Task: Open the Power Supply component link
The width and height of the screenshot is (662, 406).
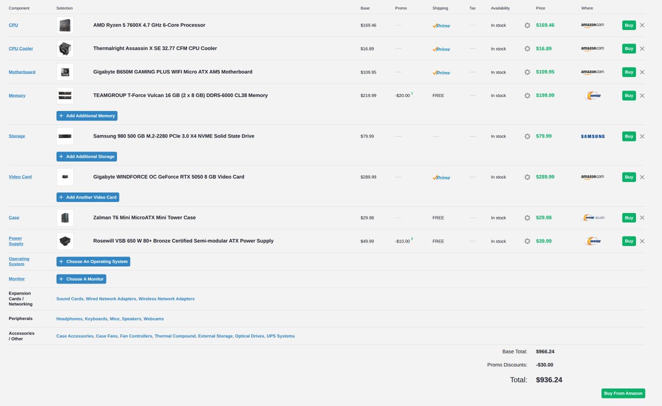Action: pyautogui.click(x=16, y=241)
